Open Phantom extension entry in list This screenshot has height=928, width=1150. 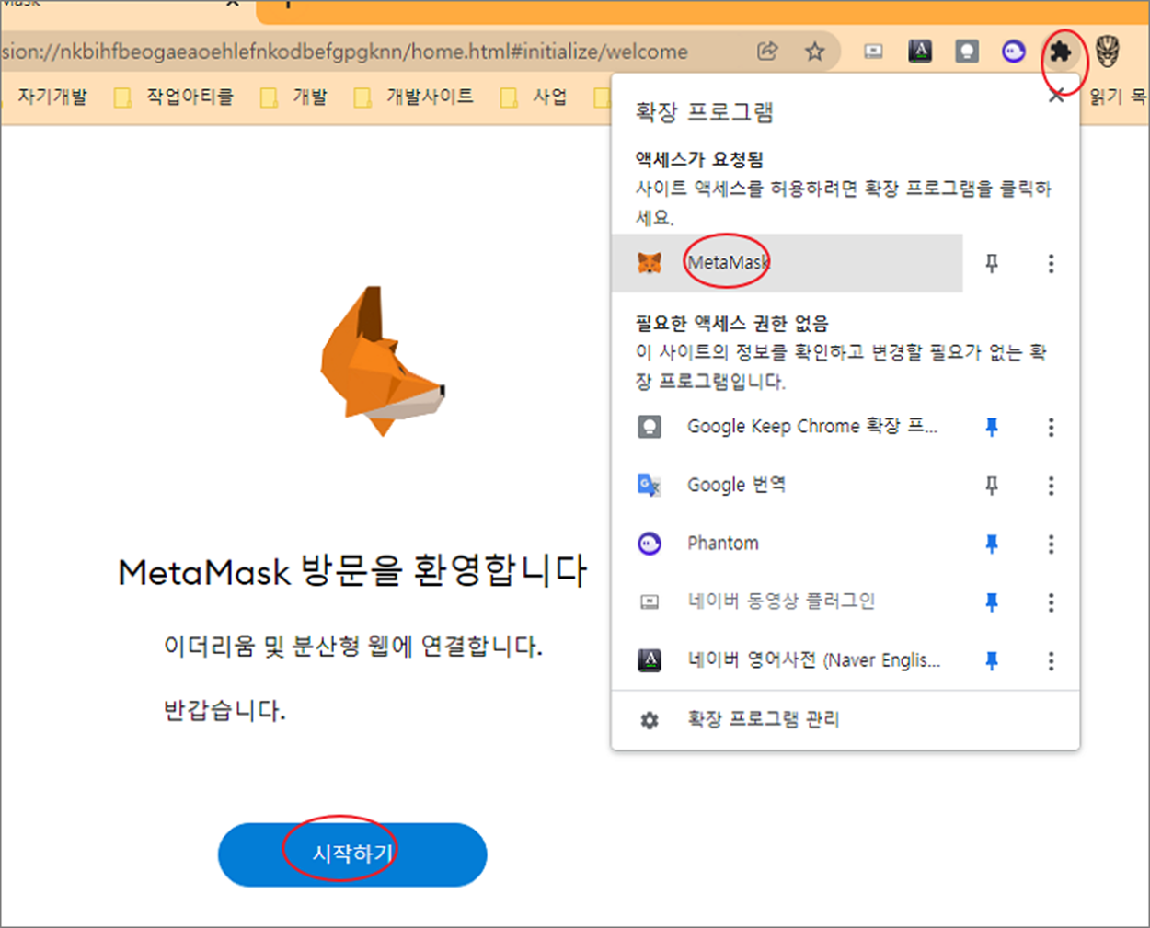788,544
